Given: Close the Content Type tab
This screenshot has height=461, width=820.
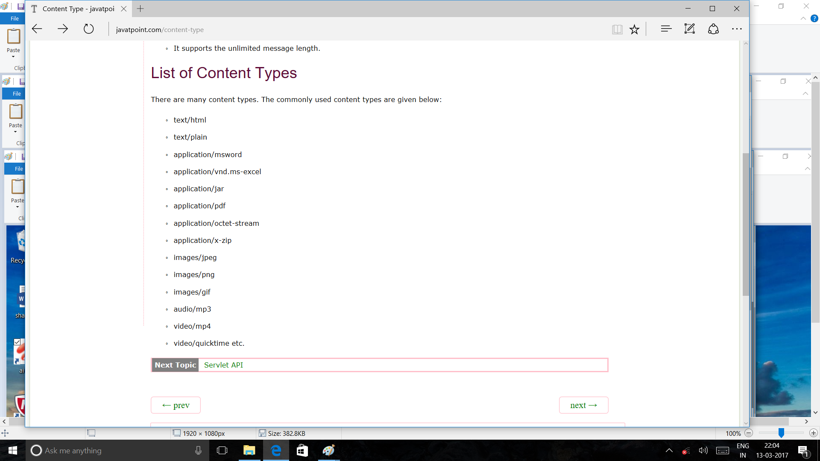Looking at the screenshot, I should coord(123,9).
